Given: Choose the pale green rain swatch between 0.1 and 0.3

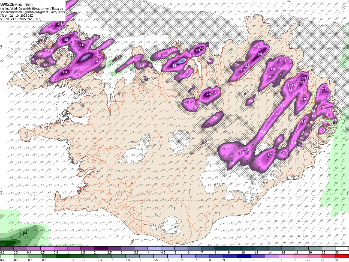Looking at the screenshot, I should [7, 256].
